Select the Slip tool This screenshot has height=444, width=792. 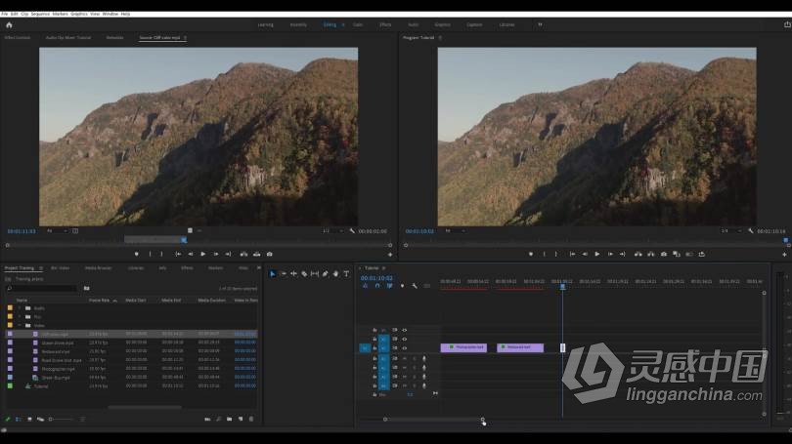(x=315, y=273)
